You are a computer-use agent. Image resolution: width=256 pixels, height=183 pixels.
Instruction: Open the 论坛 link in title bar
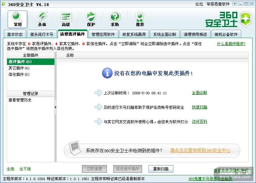[199, 4]
